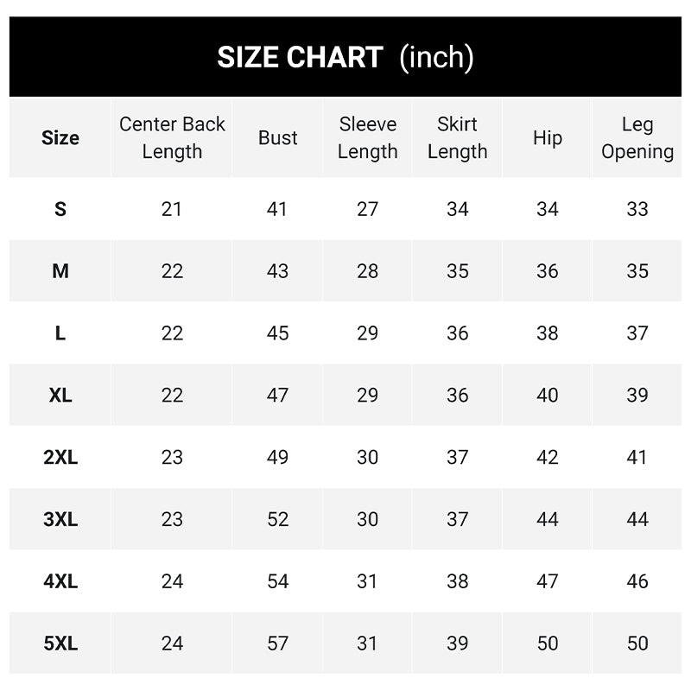This screenshot has width=691, height=691.
Task: Click the Bust column header
Action: pos(277,138)
